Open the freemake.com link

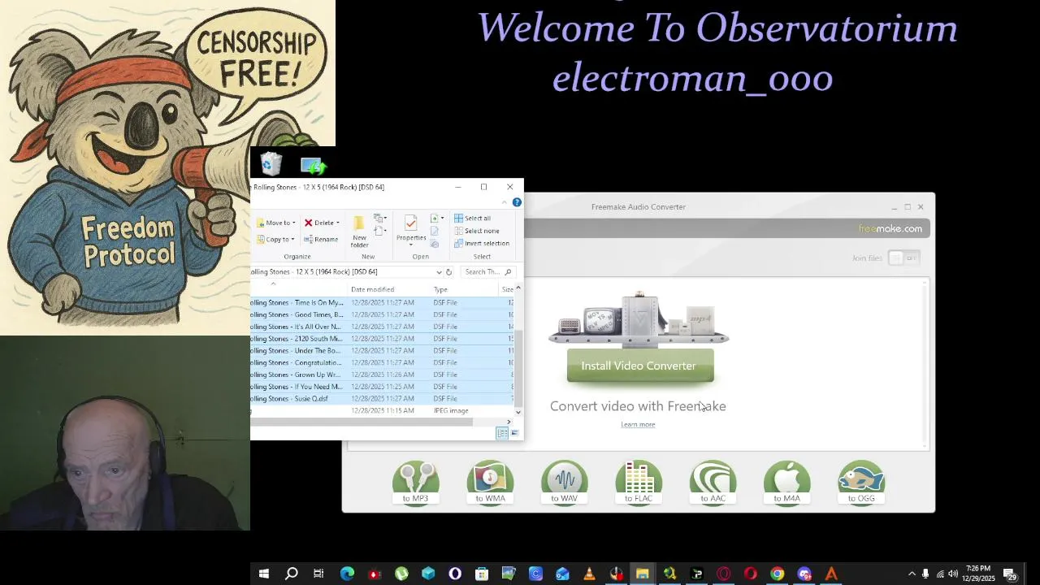(890, 228)
